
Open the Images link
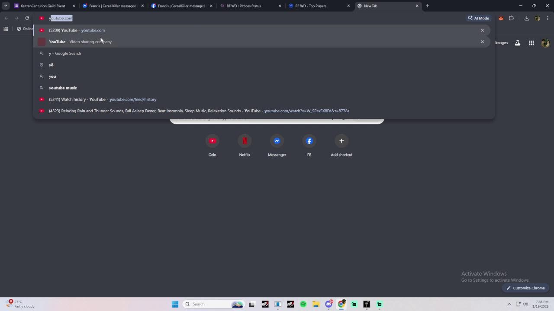(x=501, y=43)
